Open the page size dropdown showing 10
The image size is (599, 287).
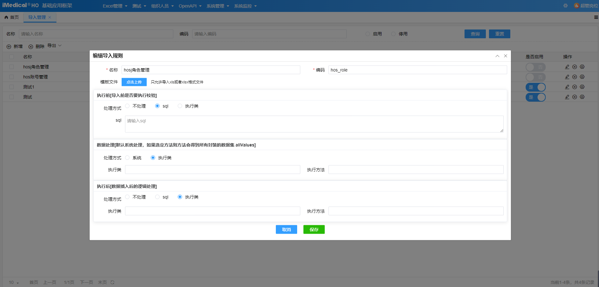coord(13,282)
